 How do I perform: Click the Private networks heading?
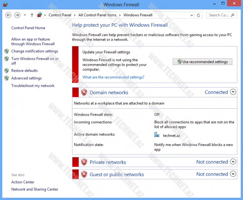[x=108, y=162]
